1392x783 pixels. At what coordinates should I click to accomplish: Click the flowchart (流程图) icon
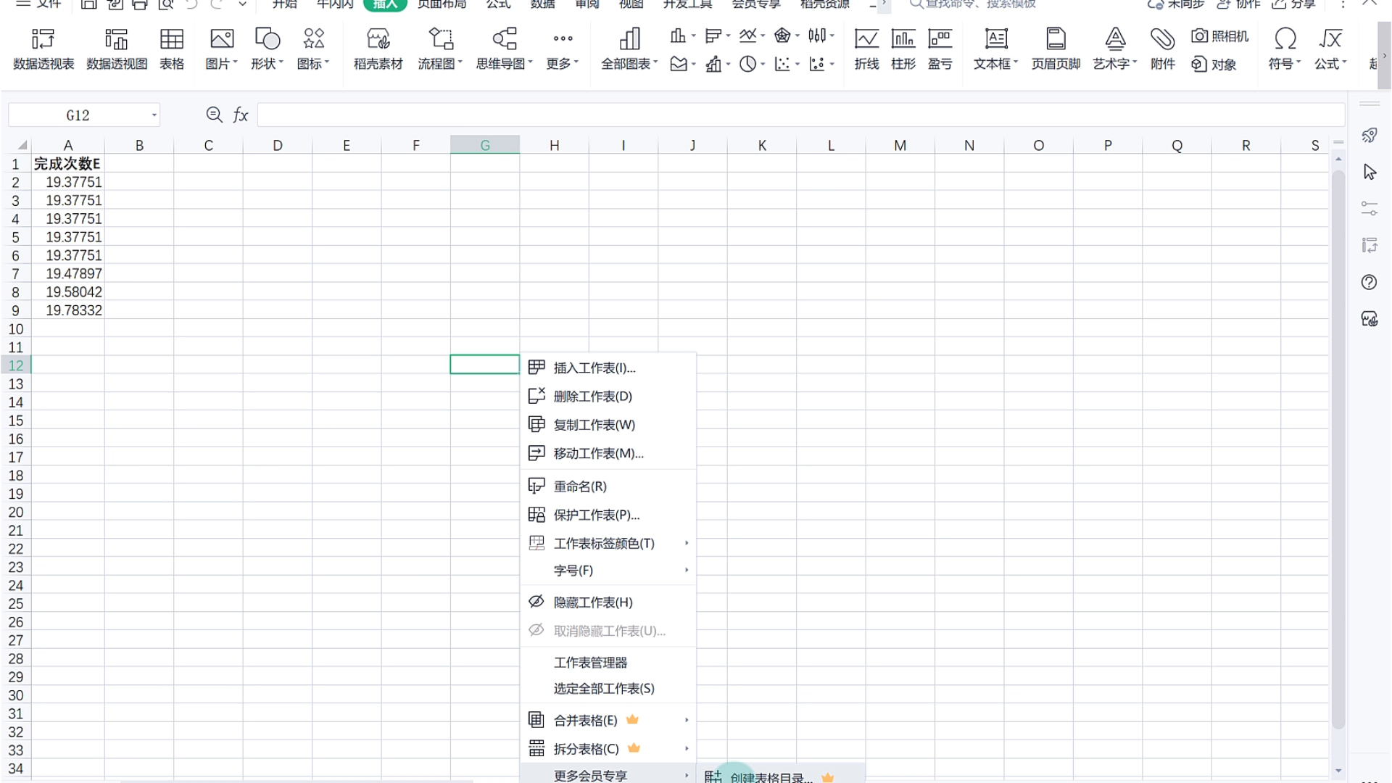tap(440, 39)
